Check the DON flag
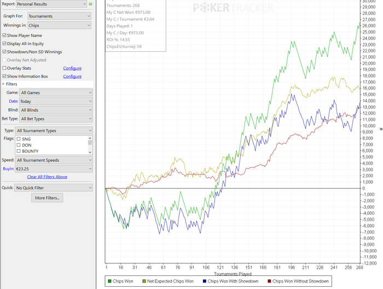The image size is (383, 289). click(x=19, y=145)
